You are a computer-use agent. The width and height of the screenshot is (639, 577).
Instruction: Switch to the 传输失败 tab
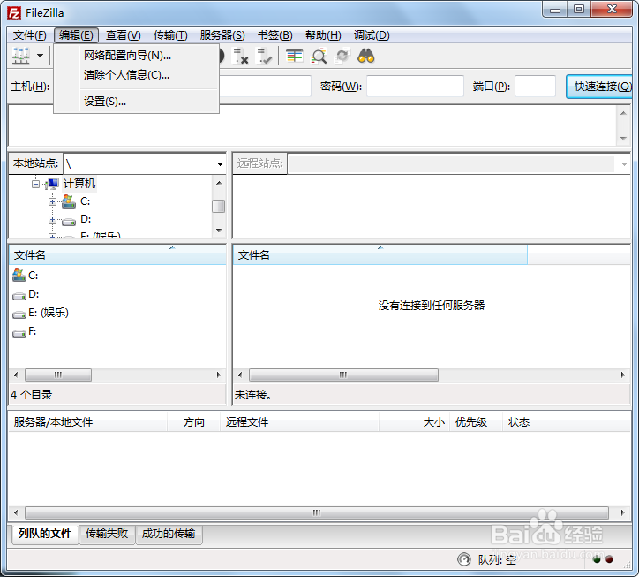point(107,534)
